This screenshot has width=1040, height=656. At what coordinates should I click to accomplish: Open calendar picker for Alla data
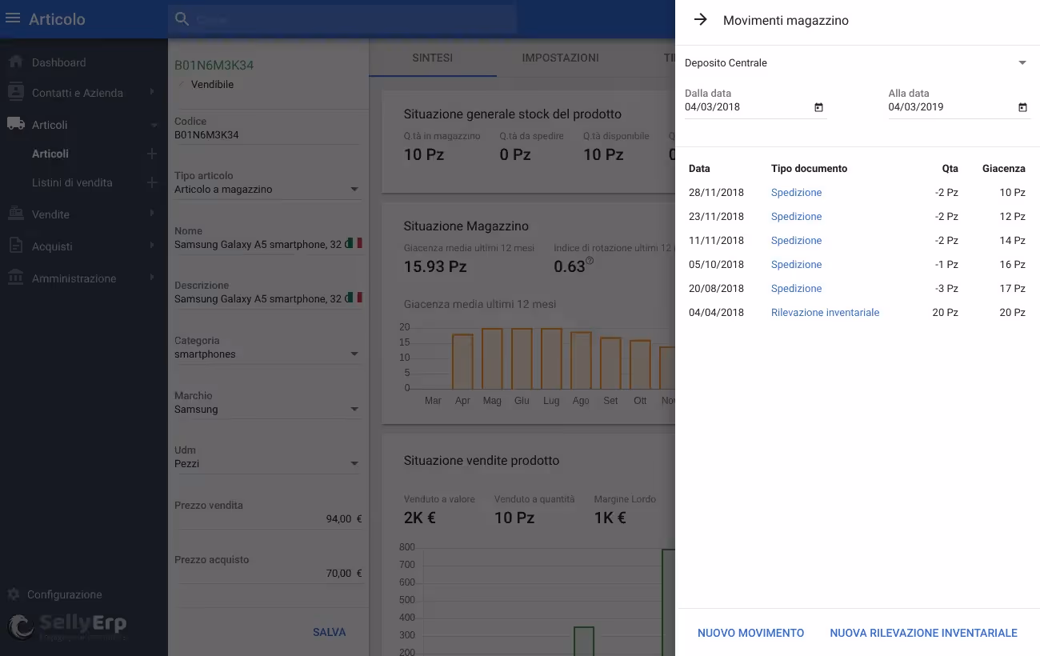coord(1022,107)
